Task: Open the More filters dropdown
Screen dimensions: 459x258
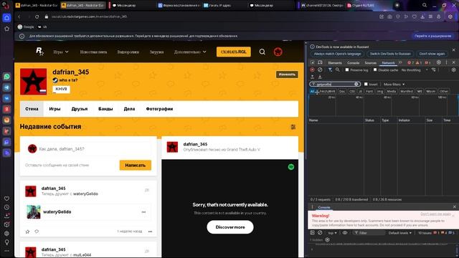Action: (x=394, y=85)
